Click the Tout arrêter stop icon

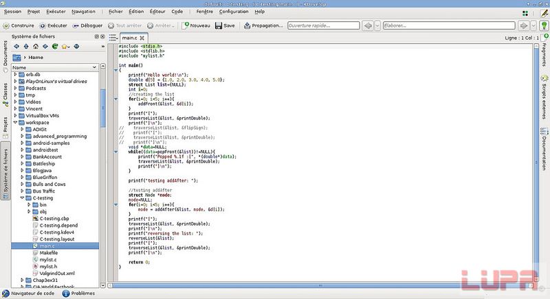(111, 25)
